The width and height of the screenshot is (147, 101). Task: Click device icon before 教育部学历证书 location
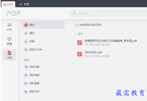pyautogui.click(x=87, y=45)
